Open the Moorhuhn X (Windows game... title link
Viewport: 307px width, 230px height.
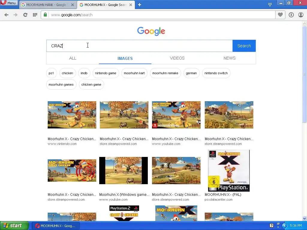[x=124, y=195]
